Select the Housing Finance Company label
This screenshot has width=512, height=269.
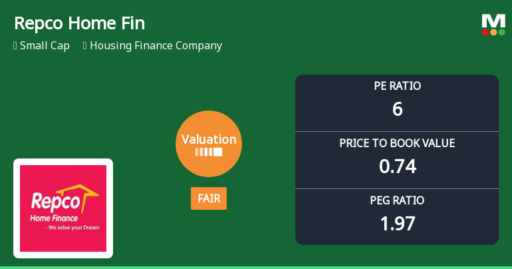(x=156, y=46)
